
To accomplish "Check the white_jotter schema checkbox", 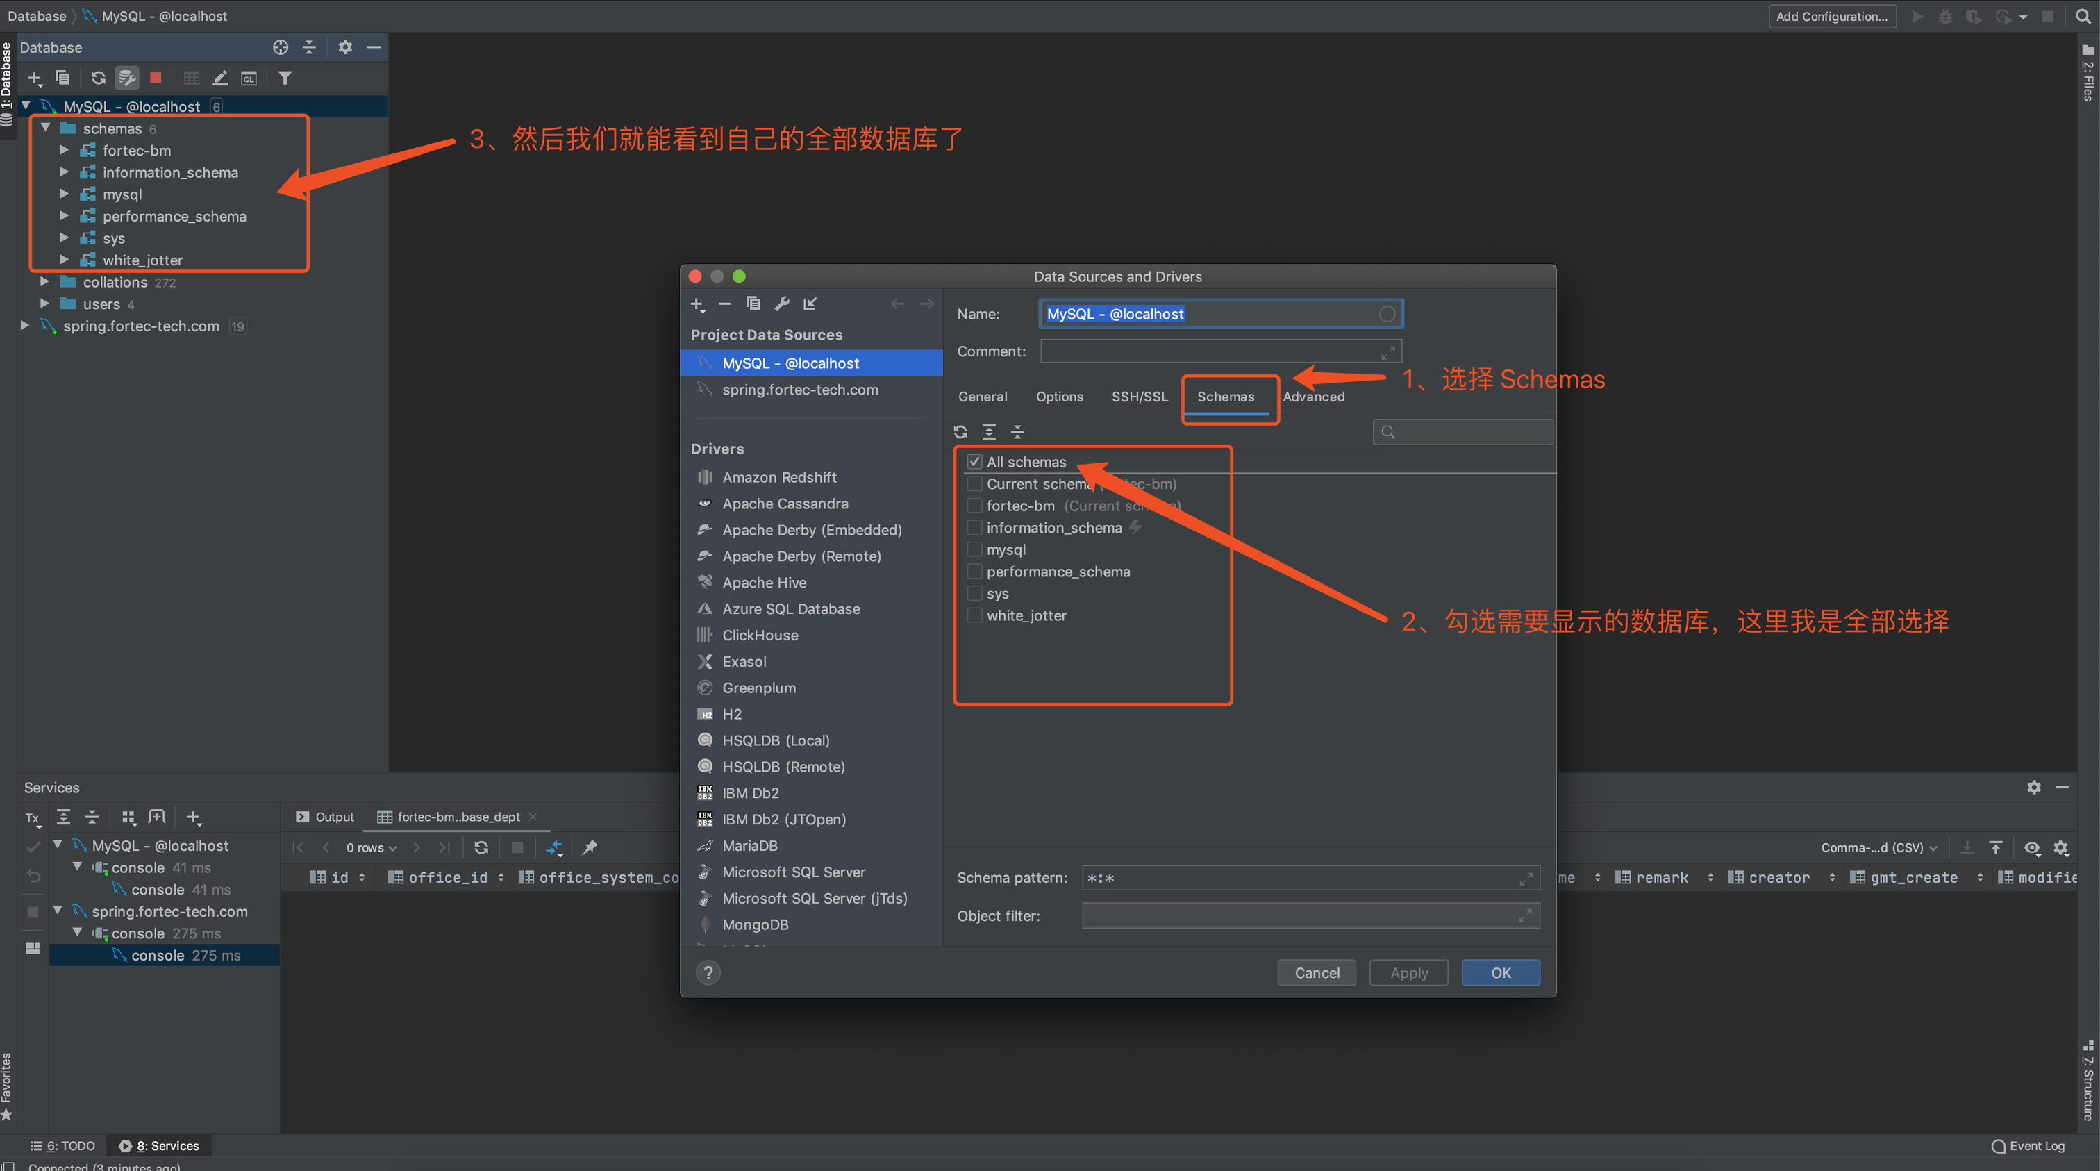I will 974,615.
